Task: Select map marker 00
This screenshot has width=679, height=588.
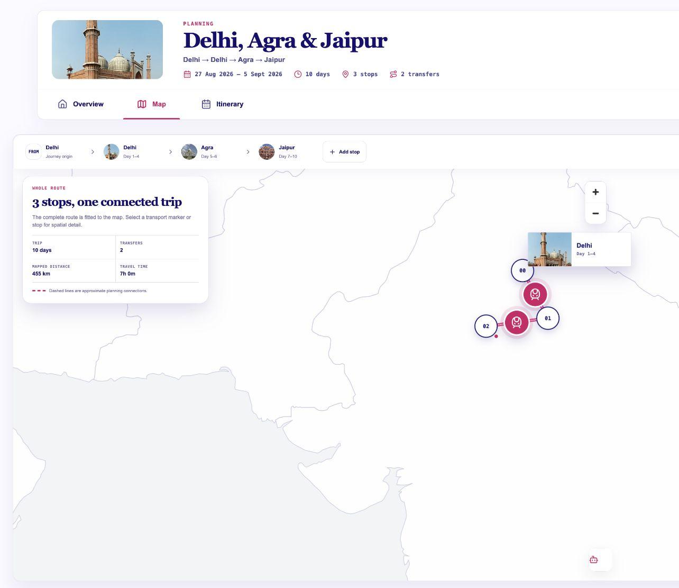Action: coord(522,270)
